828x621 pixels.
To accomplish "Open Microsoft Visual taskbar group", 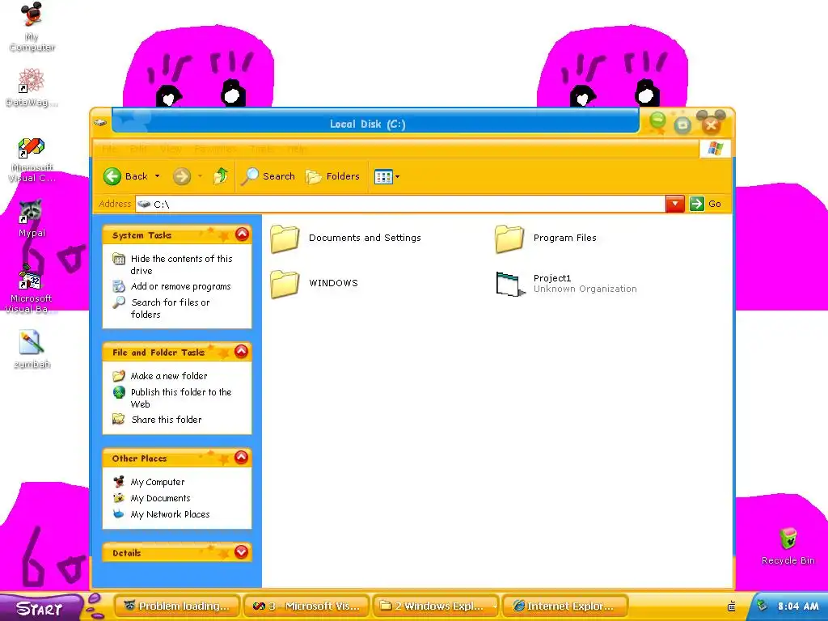I will click(x=306, y=606).
